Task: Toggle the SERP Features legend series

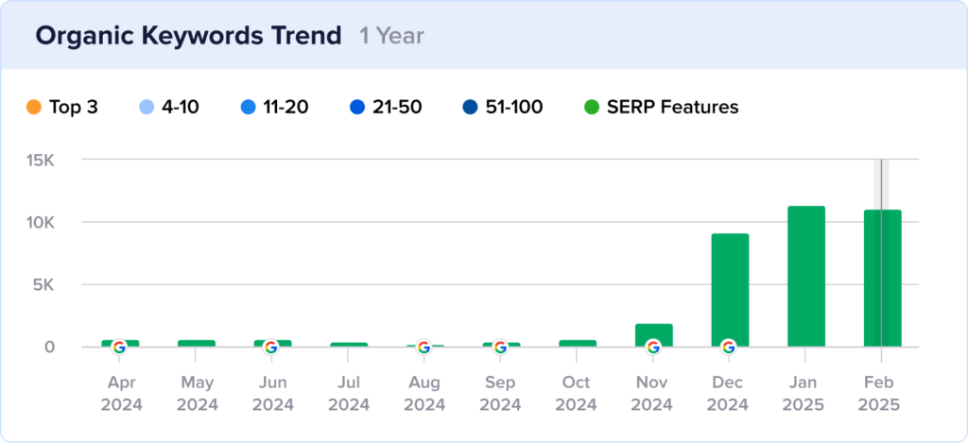Action: click(661, 108)
